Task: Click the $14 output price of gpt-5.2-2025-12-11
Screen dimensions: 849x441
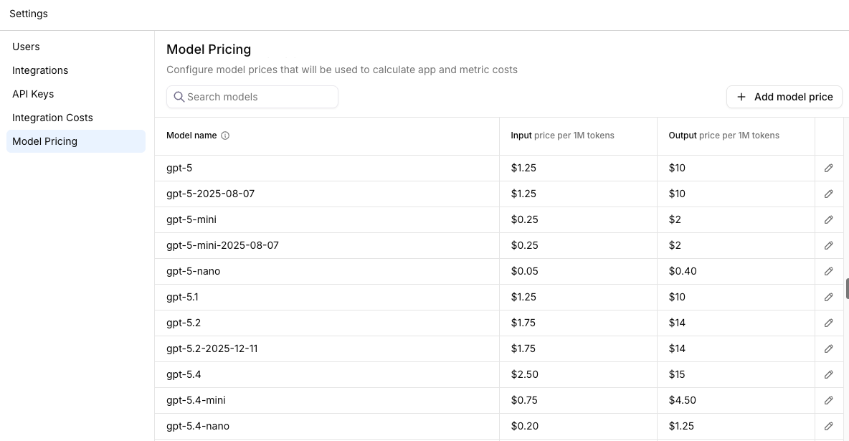Action: click(x=677, y=349)
